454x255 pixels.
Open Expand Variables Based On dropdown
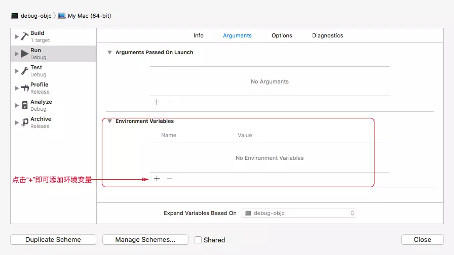point(298,213)
